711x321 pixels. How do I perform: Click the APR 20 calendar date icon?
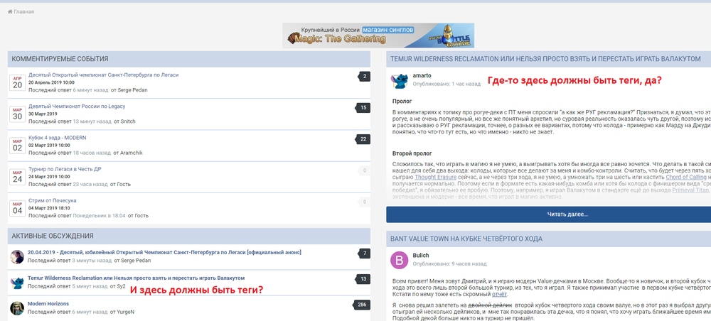(17, 82)
